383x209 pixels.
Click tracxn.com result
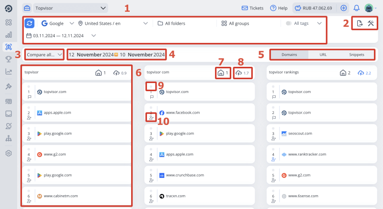[176, 196]
